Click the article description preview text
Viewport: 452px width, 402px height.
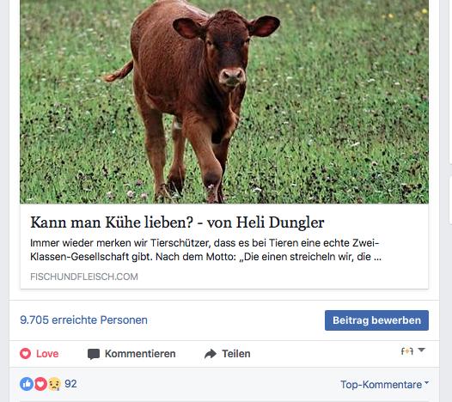pyautogui.click(x=206, y=250)
